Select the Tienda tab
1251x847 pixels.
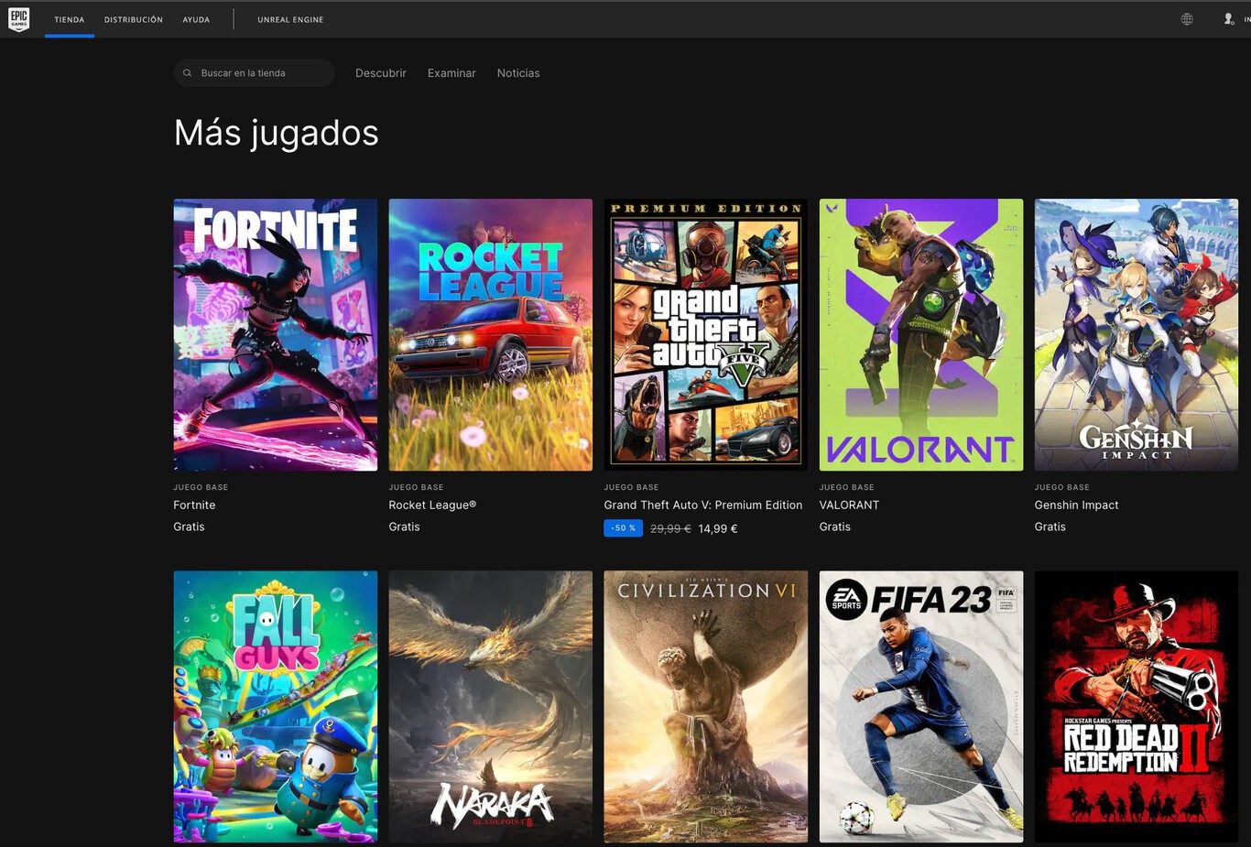tap(70, 19)
